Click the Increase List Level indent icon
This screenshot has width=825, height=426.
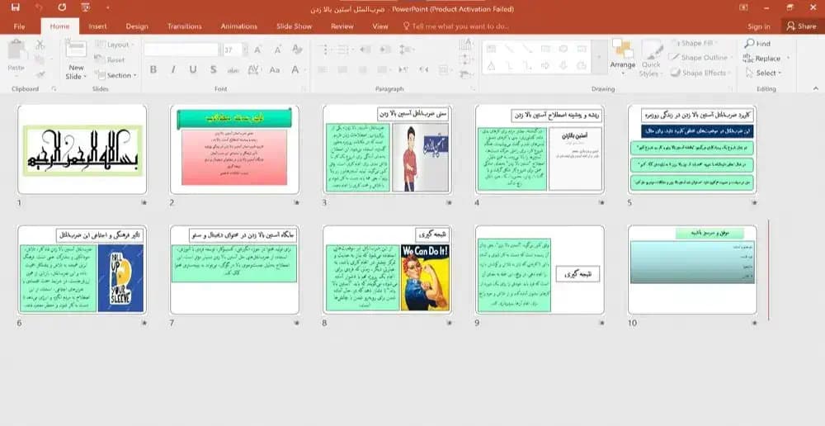385,50
